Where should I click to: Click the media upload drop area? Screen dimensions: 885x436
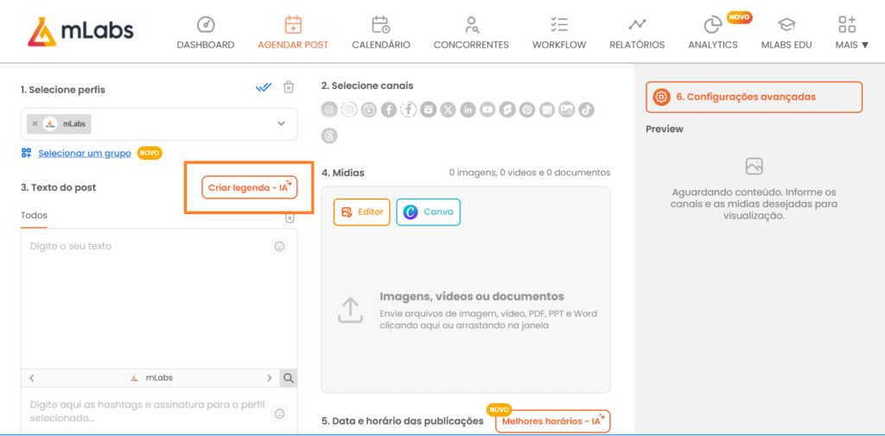click(x=466, y=290)
